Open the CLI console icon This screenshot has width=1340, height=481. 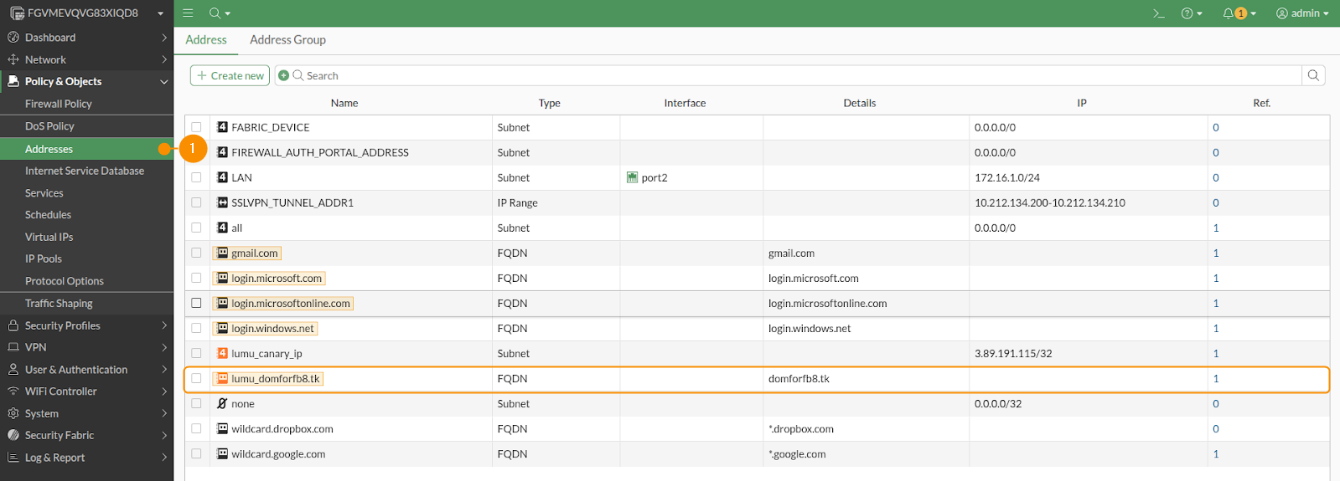(x=1159, y=13)
